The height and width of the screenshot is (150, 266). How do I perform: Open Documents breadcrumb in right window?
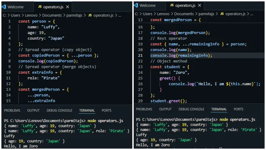click(184, 14)
